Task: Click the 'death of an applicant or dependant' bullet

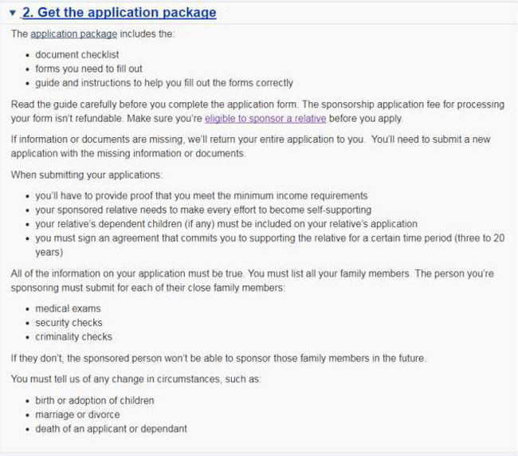Action: (111, 429)
